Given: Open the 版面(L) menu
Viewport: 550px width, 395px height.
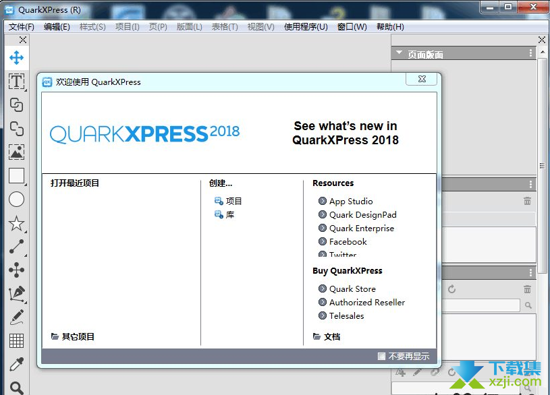Looking at the screenshot, I should [190, 27].
